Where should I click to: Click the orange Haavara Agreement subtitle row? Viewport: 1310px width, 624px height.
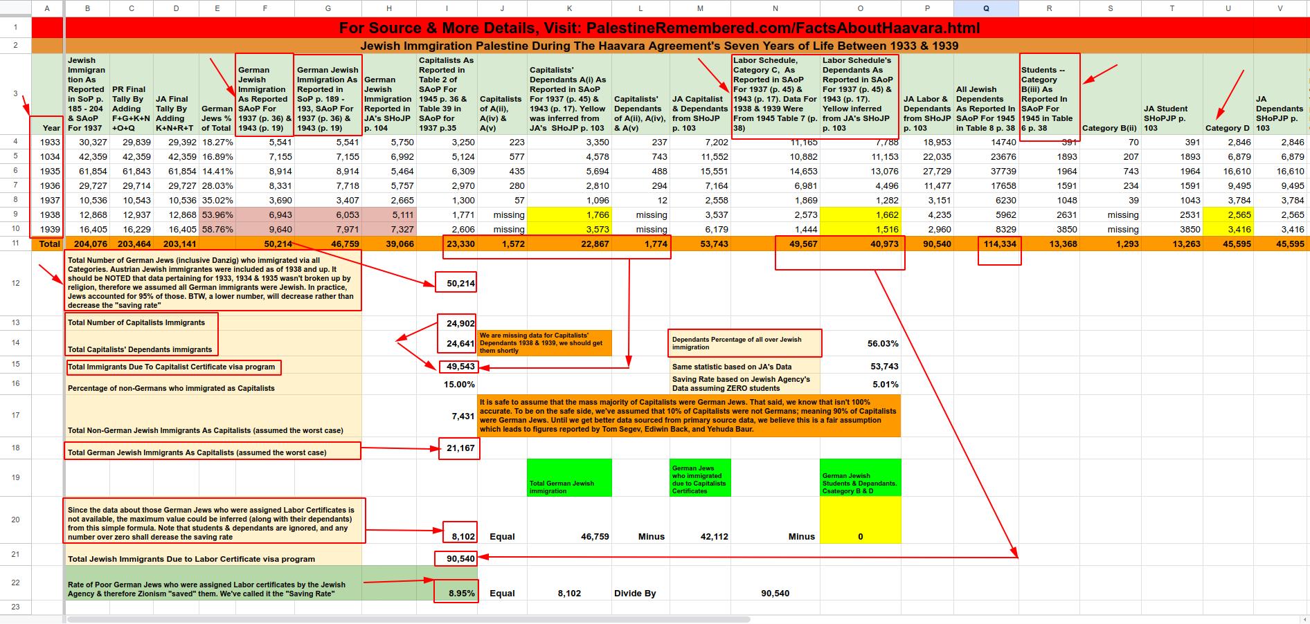click(659, 46)
